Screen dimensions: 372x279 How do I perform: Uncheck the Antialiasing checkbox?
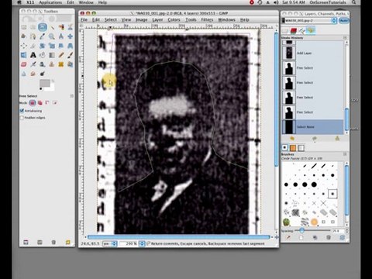pos(22,111)
